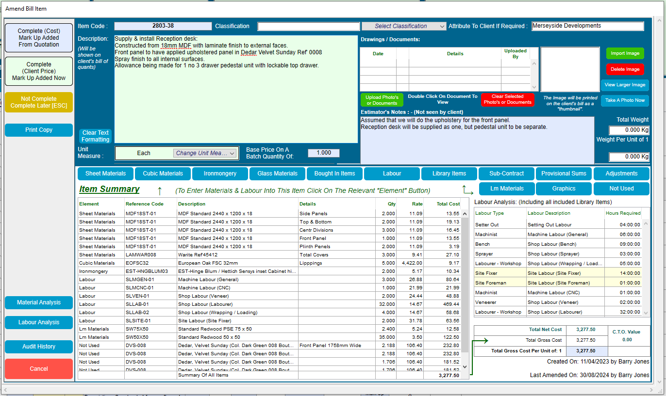Screen dimensions: 666x396
Task: Click the Print Copy button
Action: pyautogui.click(x=38, y=129)
